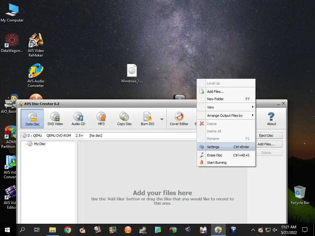Click the Start Burning flame icon

(x=201, y=162)
